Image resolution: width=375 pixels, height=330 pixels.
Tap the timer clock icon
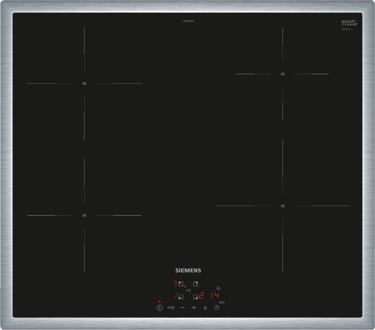click(x=217, y=307)
